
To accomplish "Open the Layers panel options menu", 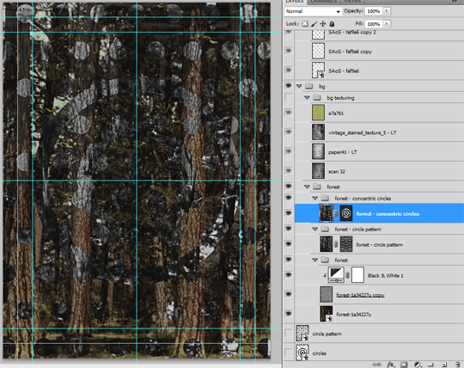I will pos(455,2).
